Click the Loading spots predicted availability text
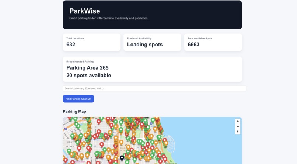 click(x=145, y=45)
